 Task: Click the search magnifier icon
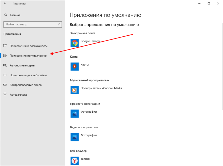[59, 25]
